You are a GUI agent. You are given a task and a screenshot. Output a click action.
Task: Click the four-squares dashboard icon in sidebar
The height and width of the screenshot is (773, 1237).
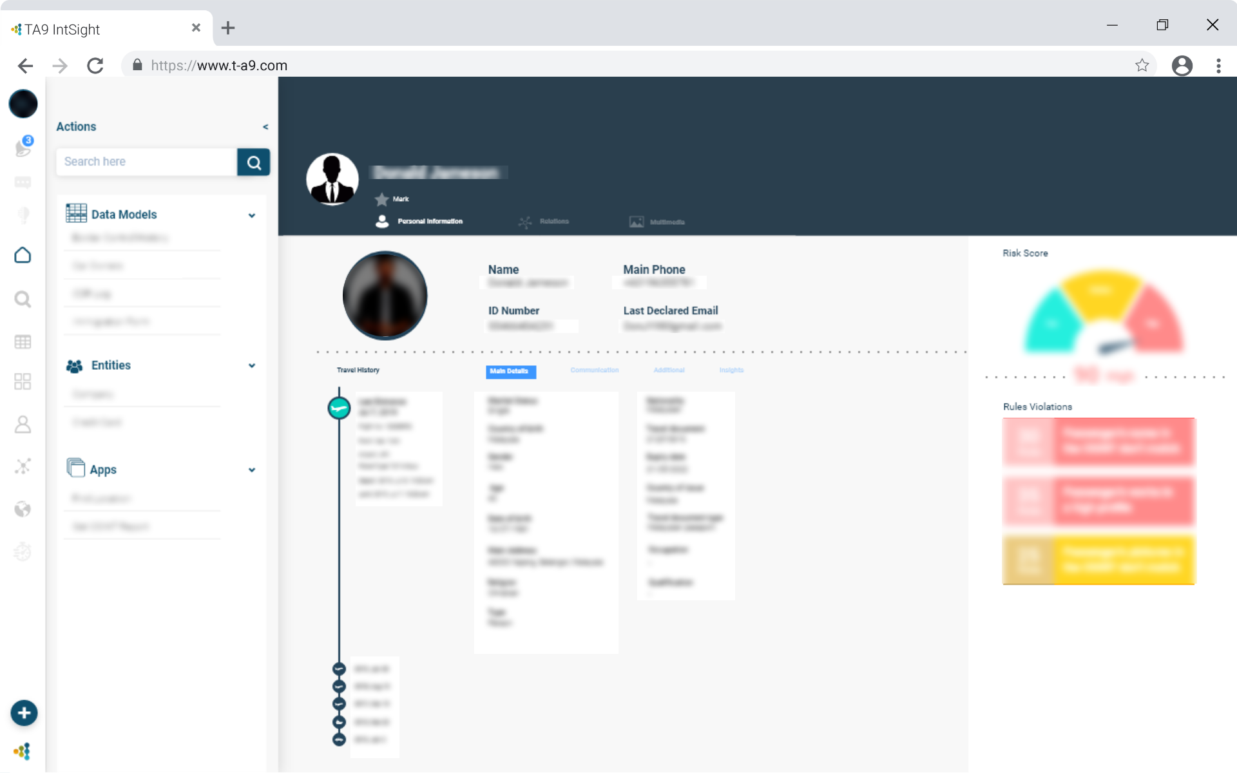tap(23, 382)
